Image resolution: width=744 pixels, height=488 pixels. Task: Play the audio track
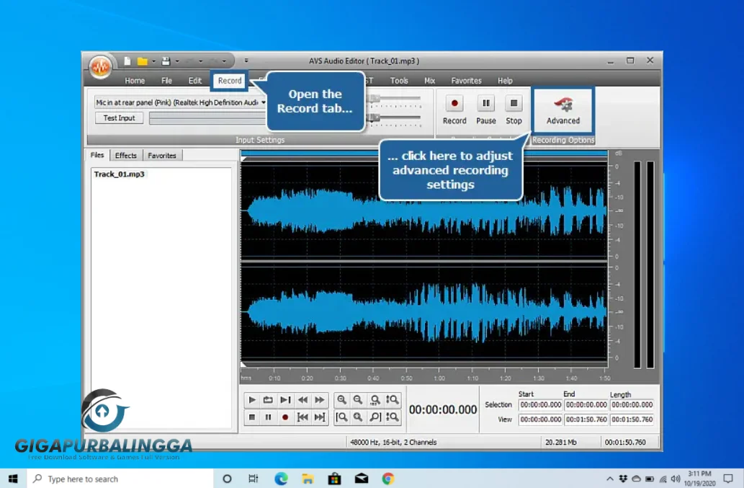coord(252,400)
